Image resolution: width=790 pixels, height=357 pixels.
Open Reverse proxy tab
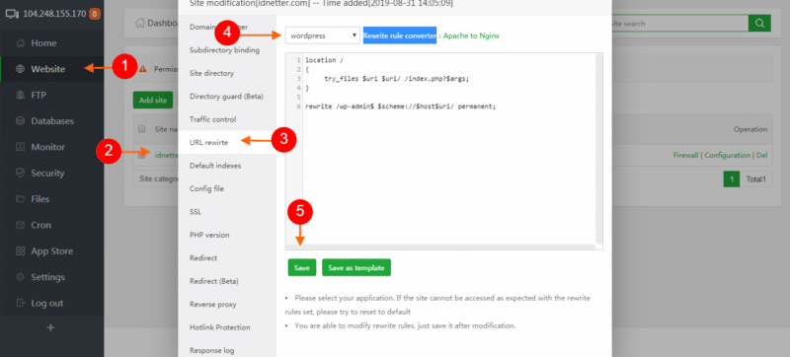coord(213,305)
